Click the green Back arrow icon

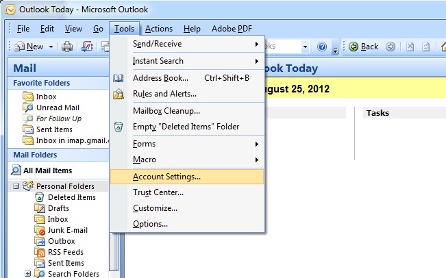[x=354, y=47]
